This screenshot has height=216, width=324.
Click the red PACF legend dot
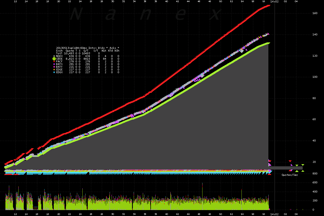54,62
